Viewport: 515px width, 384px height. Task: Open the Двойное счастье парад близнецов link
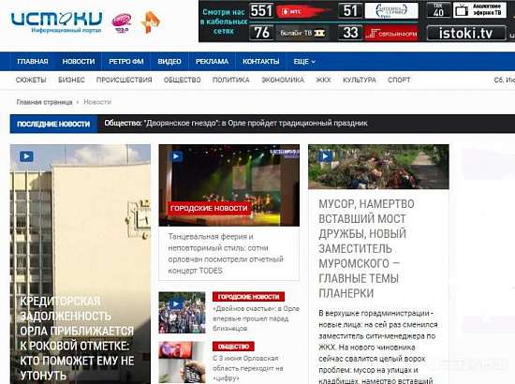click(x=256, y=318)
